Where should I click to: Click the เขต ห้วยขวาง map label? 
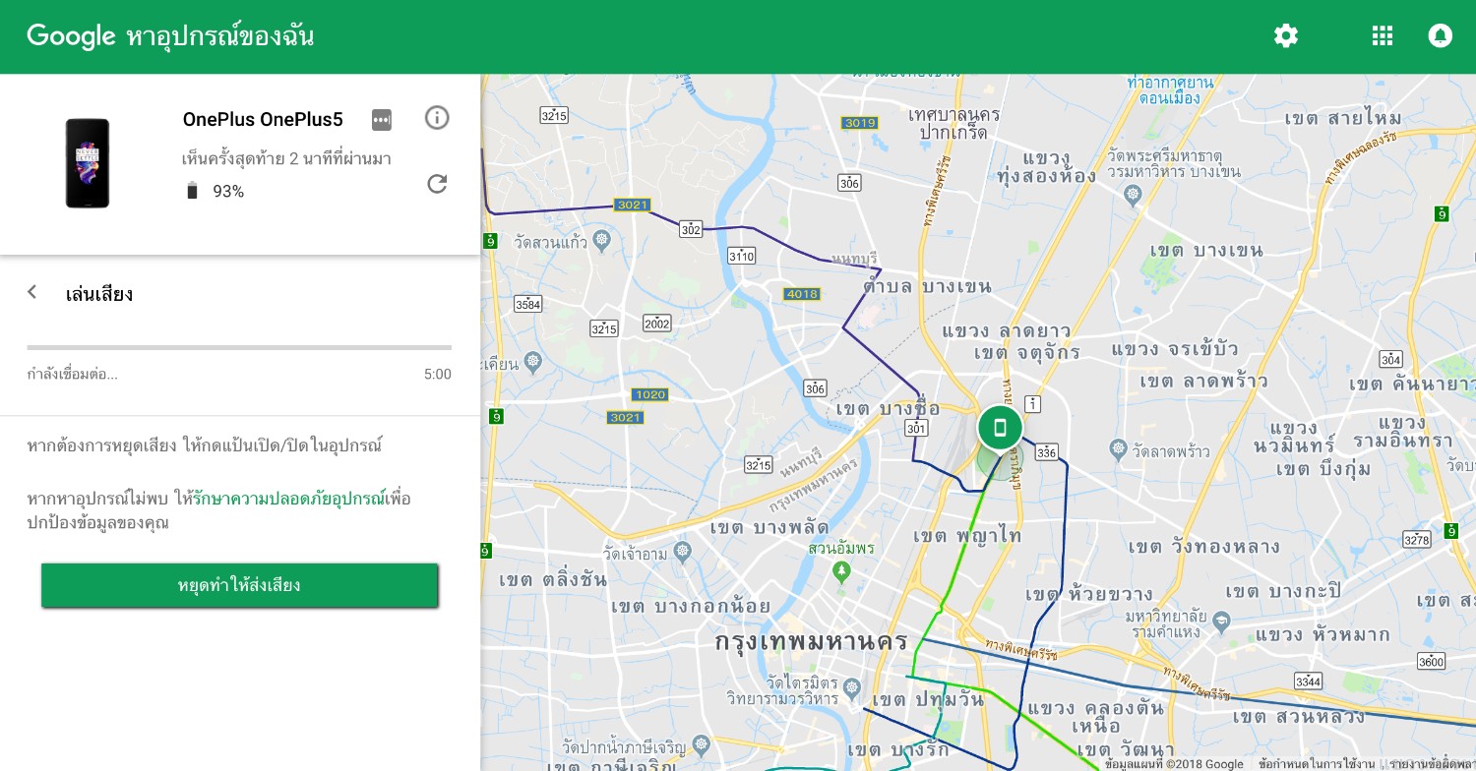click(1089, 595)
